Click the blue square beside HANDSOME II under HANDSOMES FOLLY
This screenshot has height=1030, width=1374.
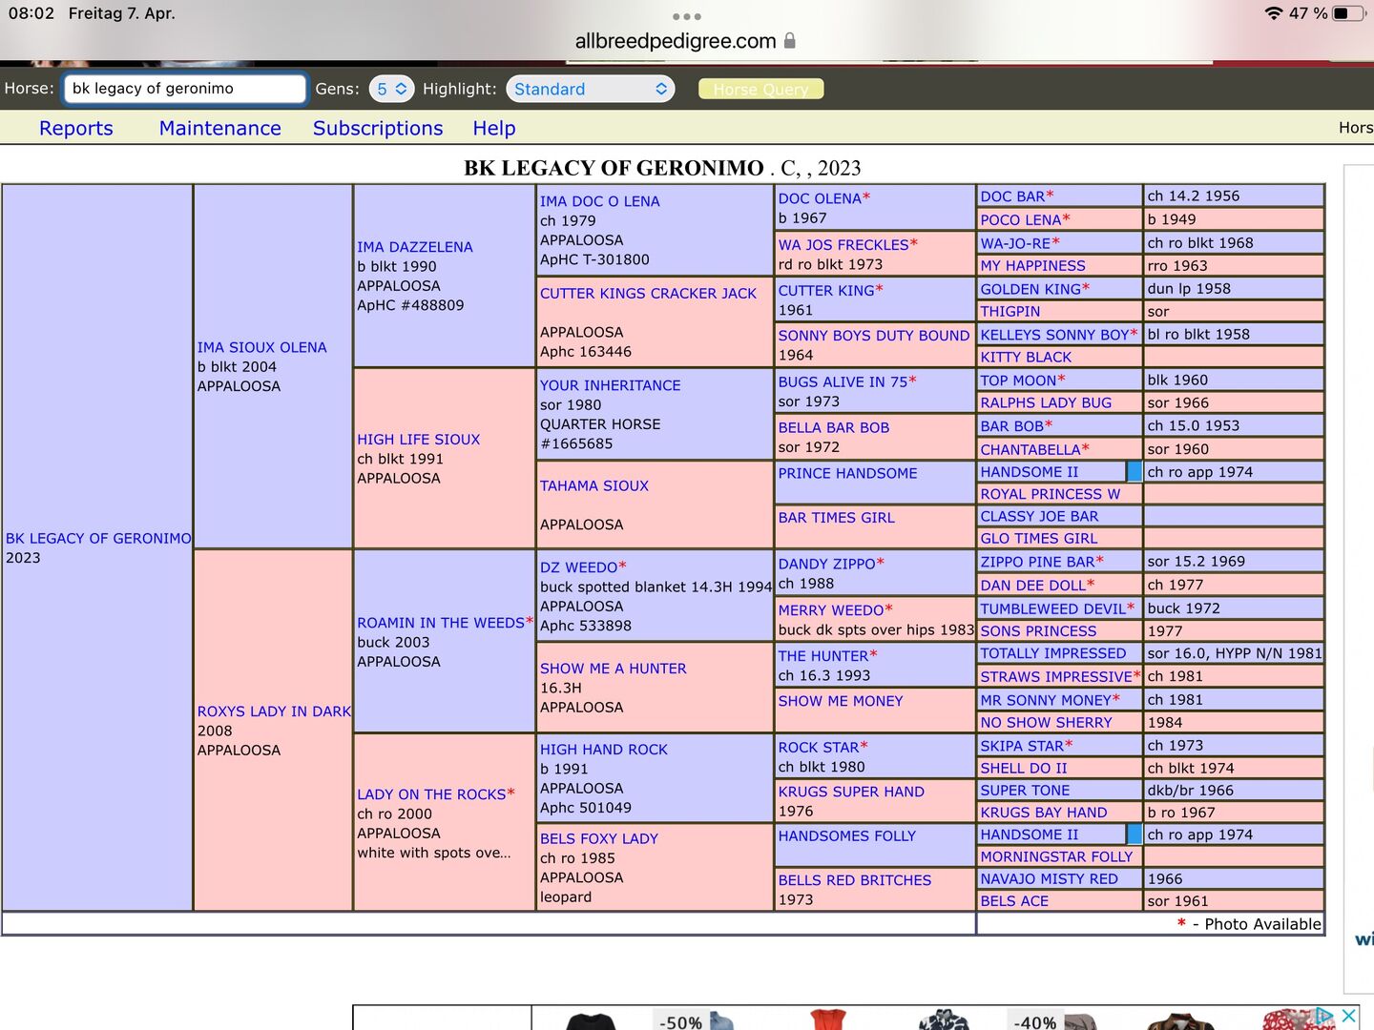point(1134,834)
